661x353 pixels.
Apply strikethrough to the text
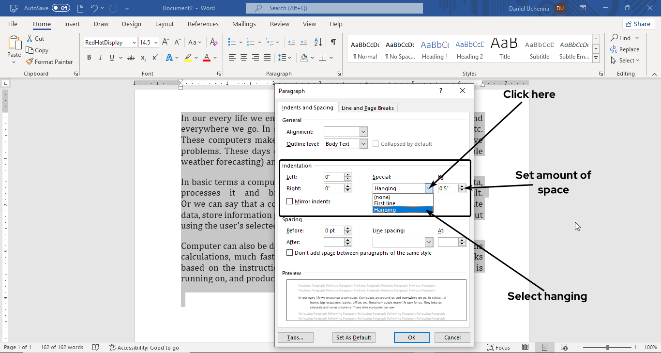pos(131,58)
